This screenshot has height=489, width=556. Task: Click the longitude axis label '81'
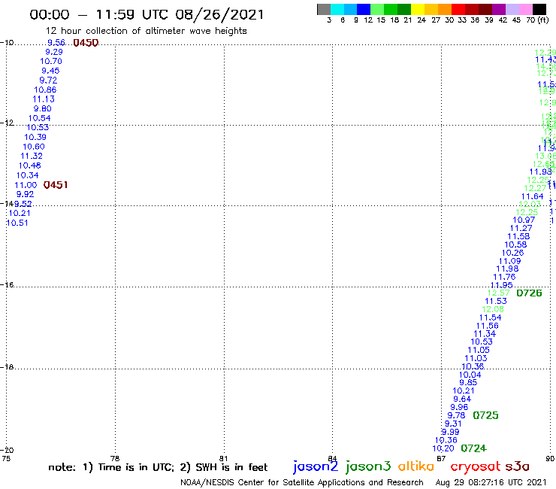pos(223,458)
